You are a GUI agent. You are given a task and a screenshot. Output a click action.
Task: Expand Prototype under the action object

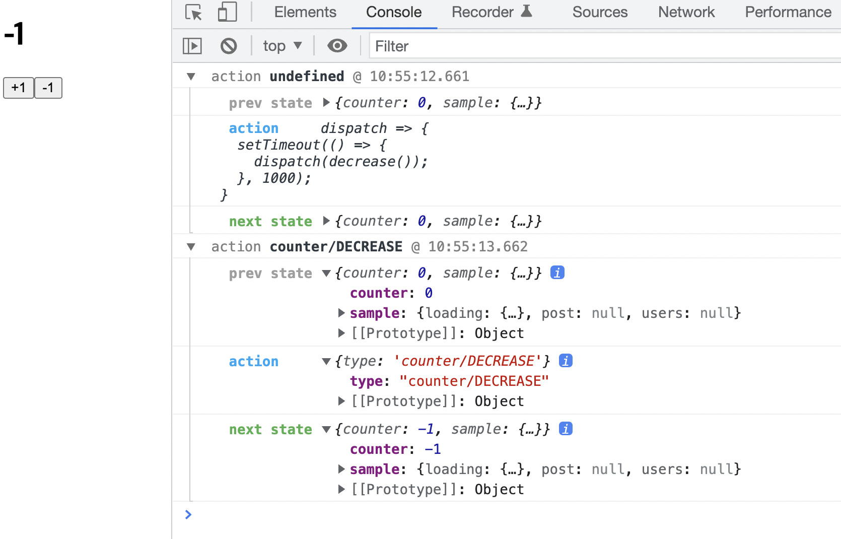point(341,401)
